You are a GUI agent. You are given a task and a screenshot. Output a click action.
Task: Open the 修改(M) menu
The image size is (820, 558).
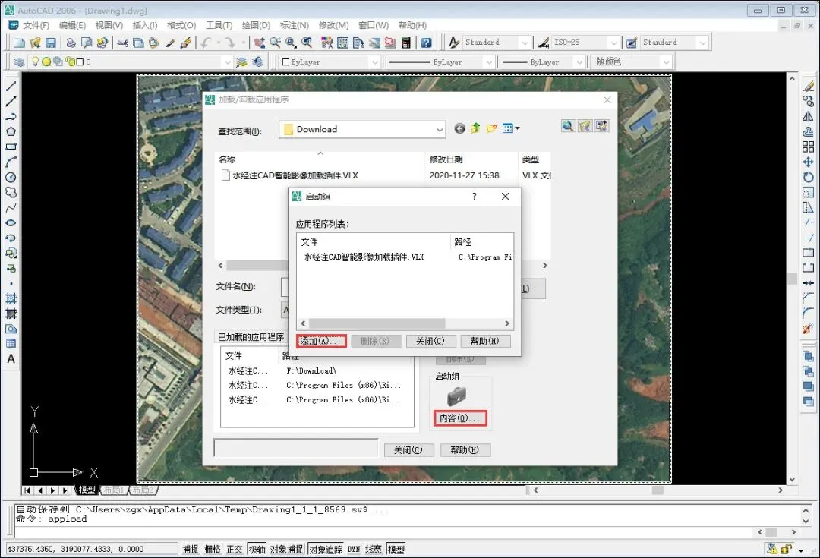[333, 25]
